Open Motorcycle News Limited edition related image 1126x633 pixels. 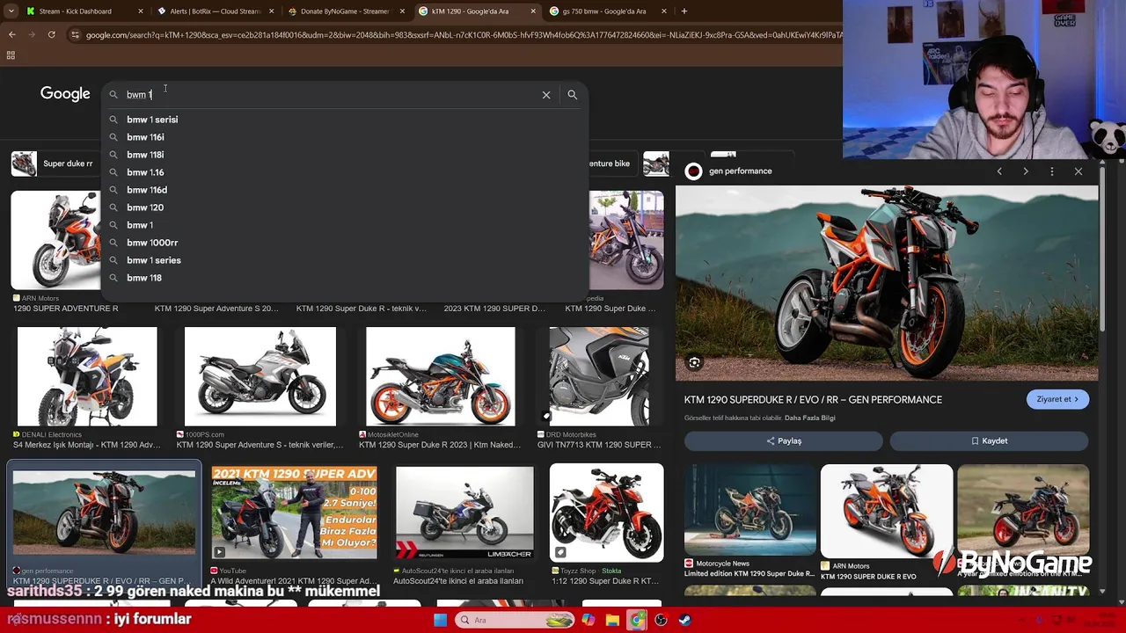(750, 510)
